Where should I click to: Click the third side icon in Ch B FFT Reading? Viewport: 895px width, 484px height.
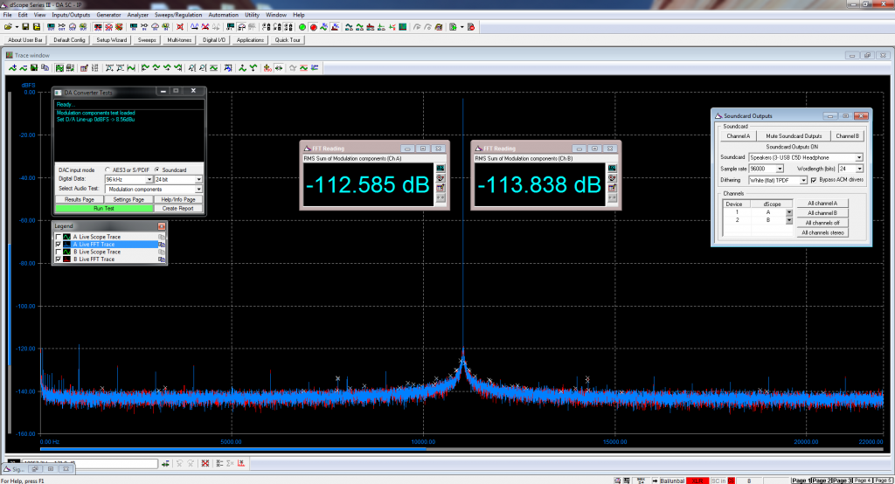[x=613, y=188]
